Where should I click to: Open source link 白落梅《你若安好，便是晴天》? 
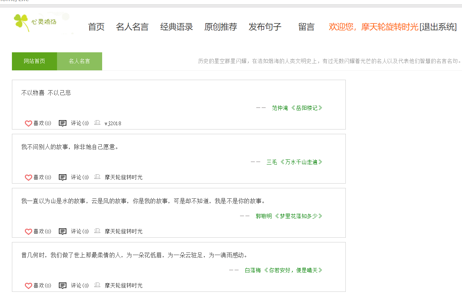[x=284, y=270]
